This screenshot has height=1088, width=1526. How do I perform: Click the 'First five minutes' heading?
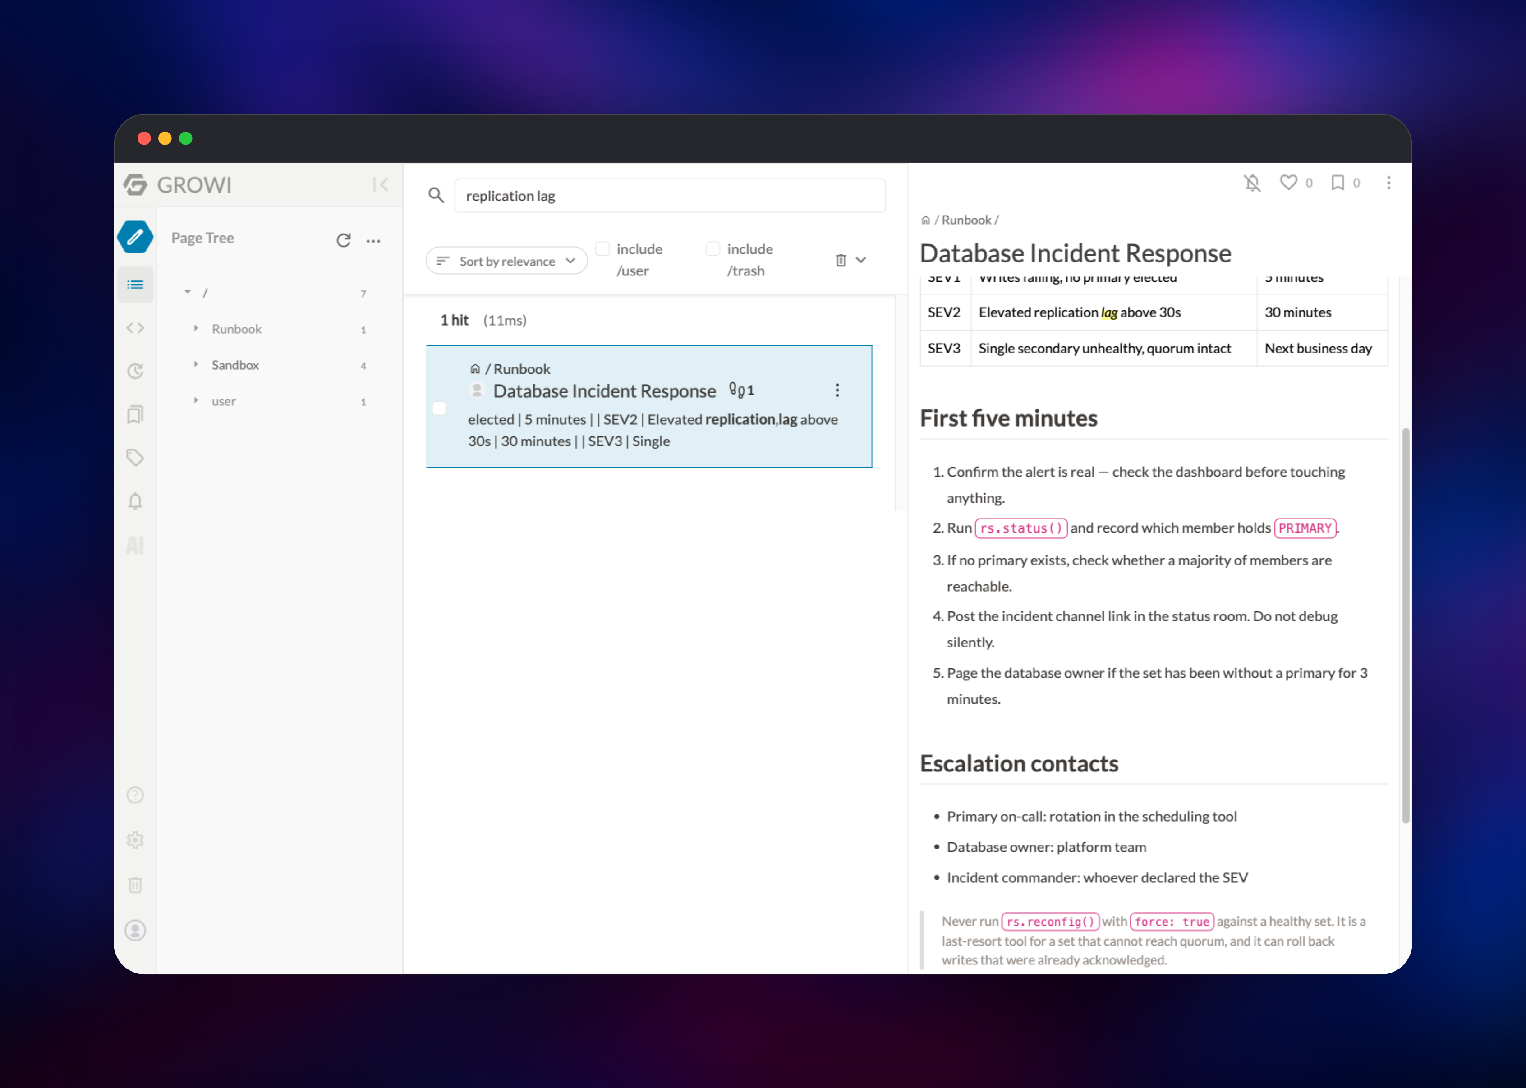click(x=1008, y=418)
